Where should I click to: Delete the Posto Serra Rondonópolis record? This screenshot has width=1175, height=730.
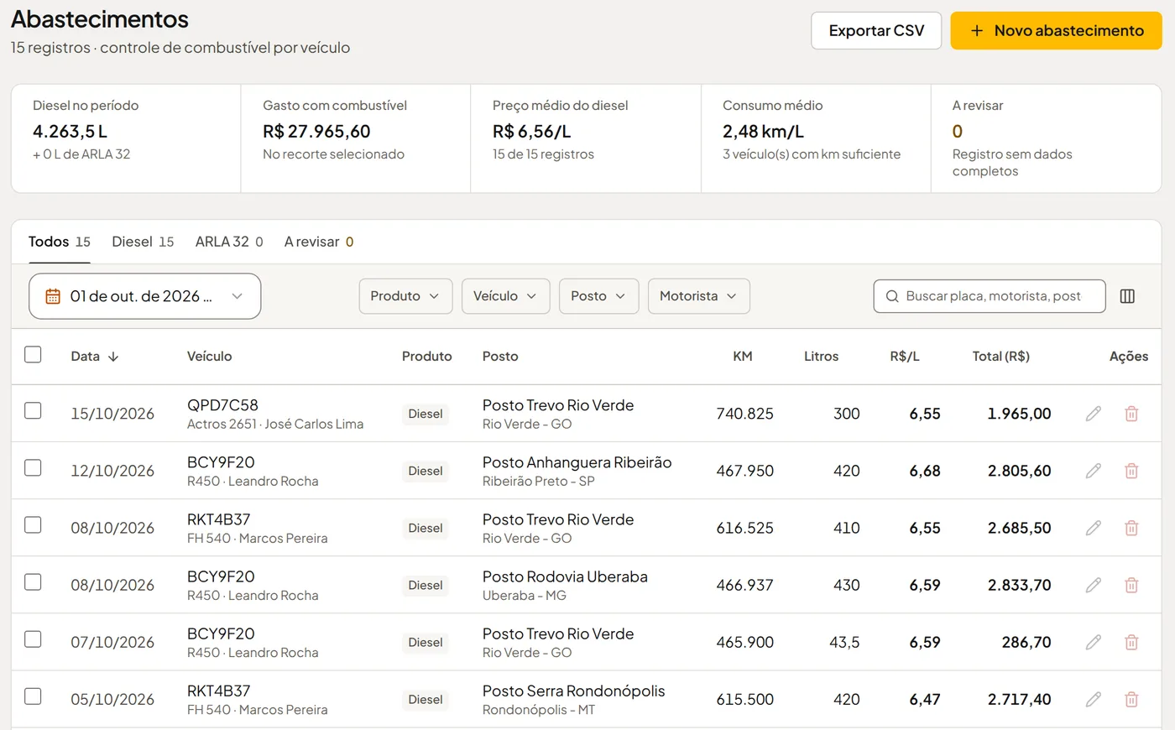point(1131,699)
